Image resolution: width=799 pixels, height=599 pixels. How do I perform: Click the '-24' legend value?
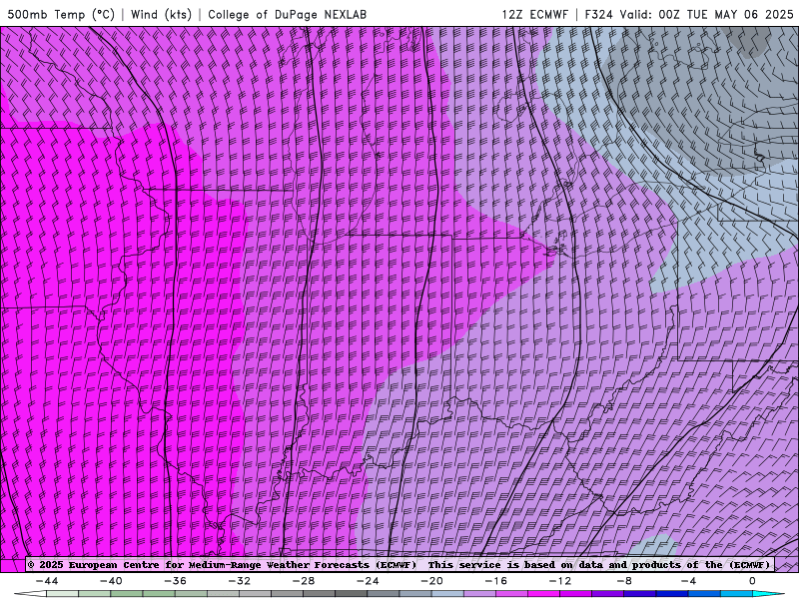[368, 581]
